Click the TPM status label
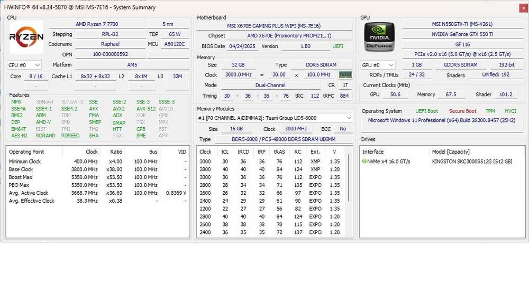Viewport: 529px width, 284px height. [490, 111]
